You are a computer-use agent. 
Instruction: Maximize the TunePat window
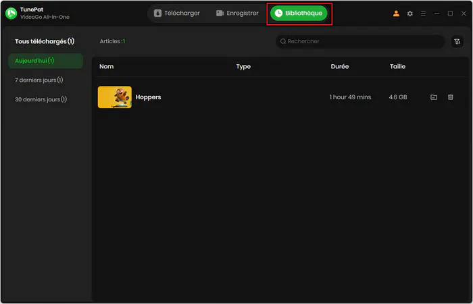[450, 14]
